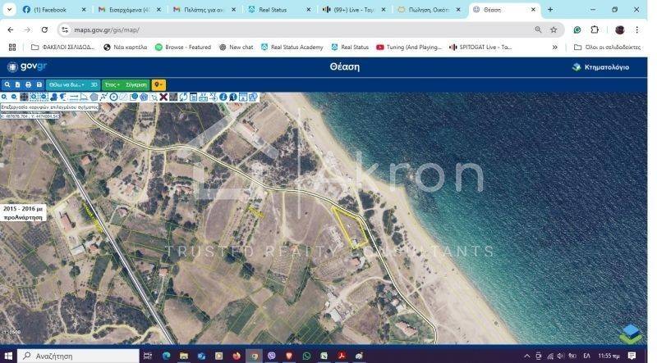
Task: Click the red X delete tool
Action: coord(163,97)
